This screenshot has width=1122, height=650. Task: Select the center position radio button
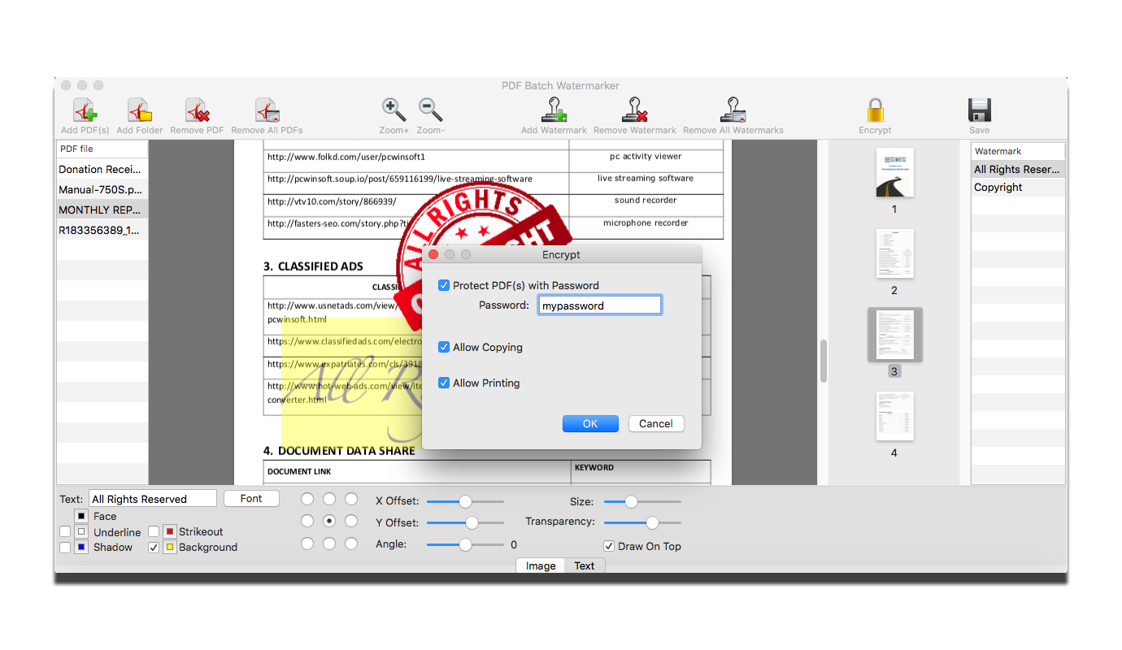click(x=329, y=521)
